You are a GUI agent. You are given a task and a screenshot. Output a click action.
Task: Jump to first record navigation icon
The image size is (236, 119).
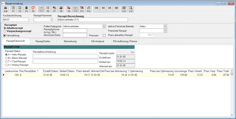click(96, 9)
